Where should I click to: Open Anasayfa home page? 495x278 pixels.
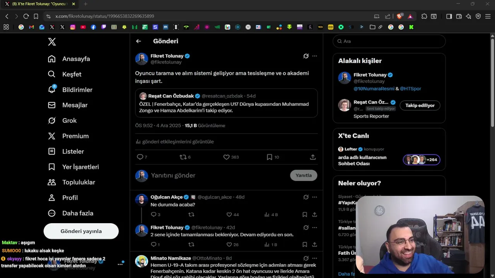[x=69, y=59]
